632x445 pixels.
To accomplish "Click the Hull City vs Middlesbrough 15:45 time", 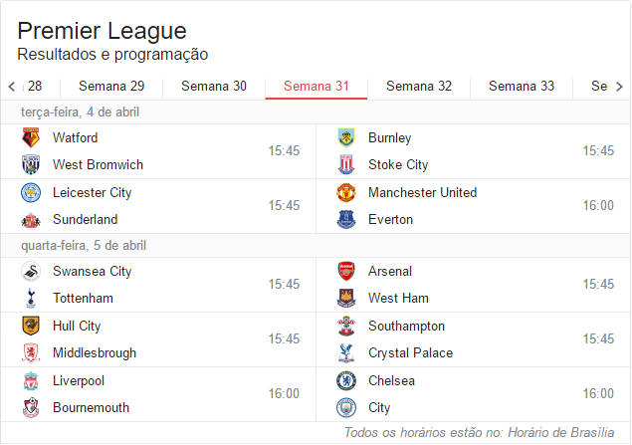I will tap(284, 339).
